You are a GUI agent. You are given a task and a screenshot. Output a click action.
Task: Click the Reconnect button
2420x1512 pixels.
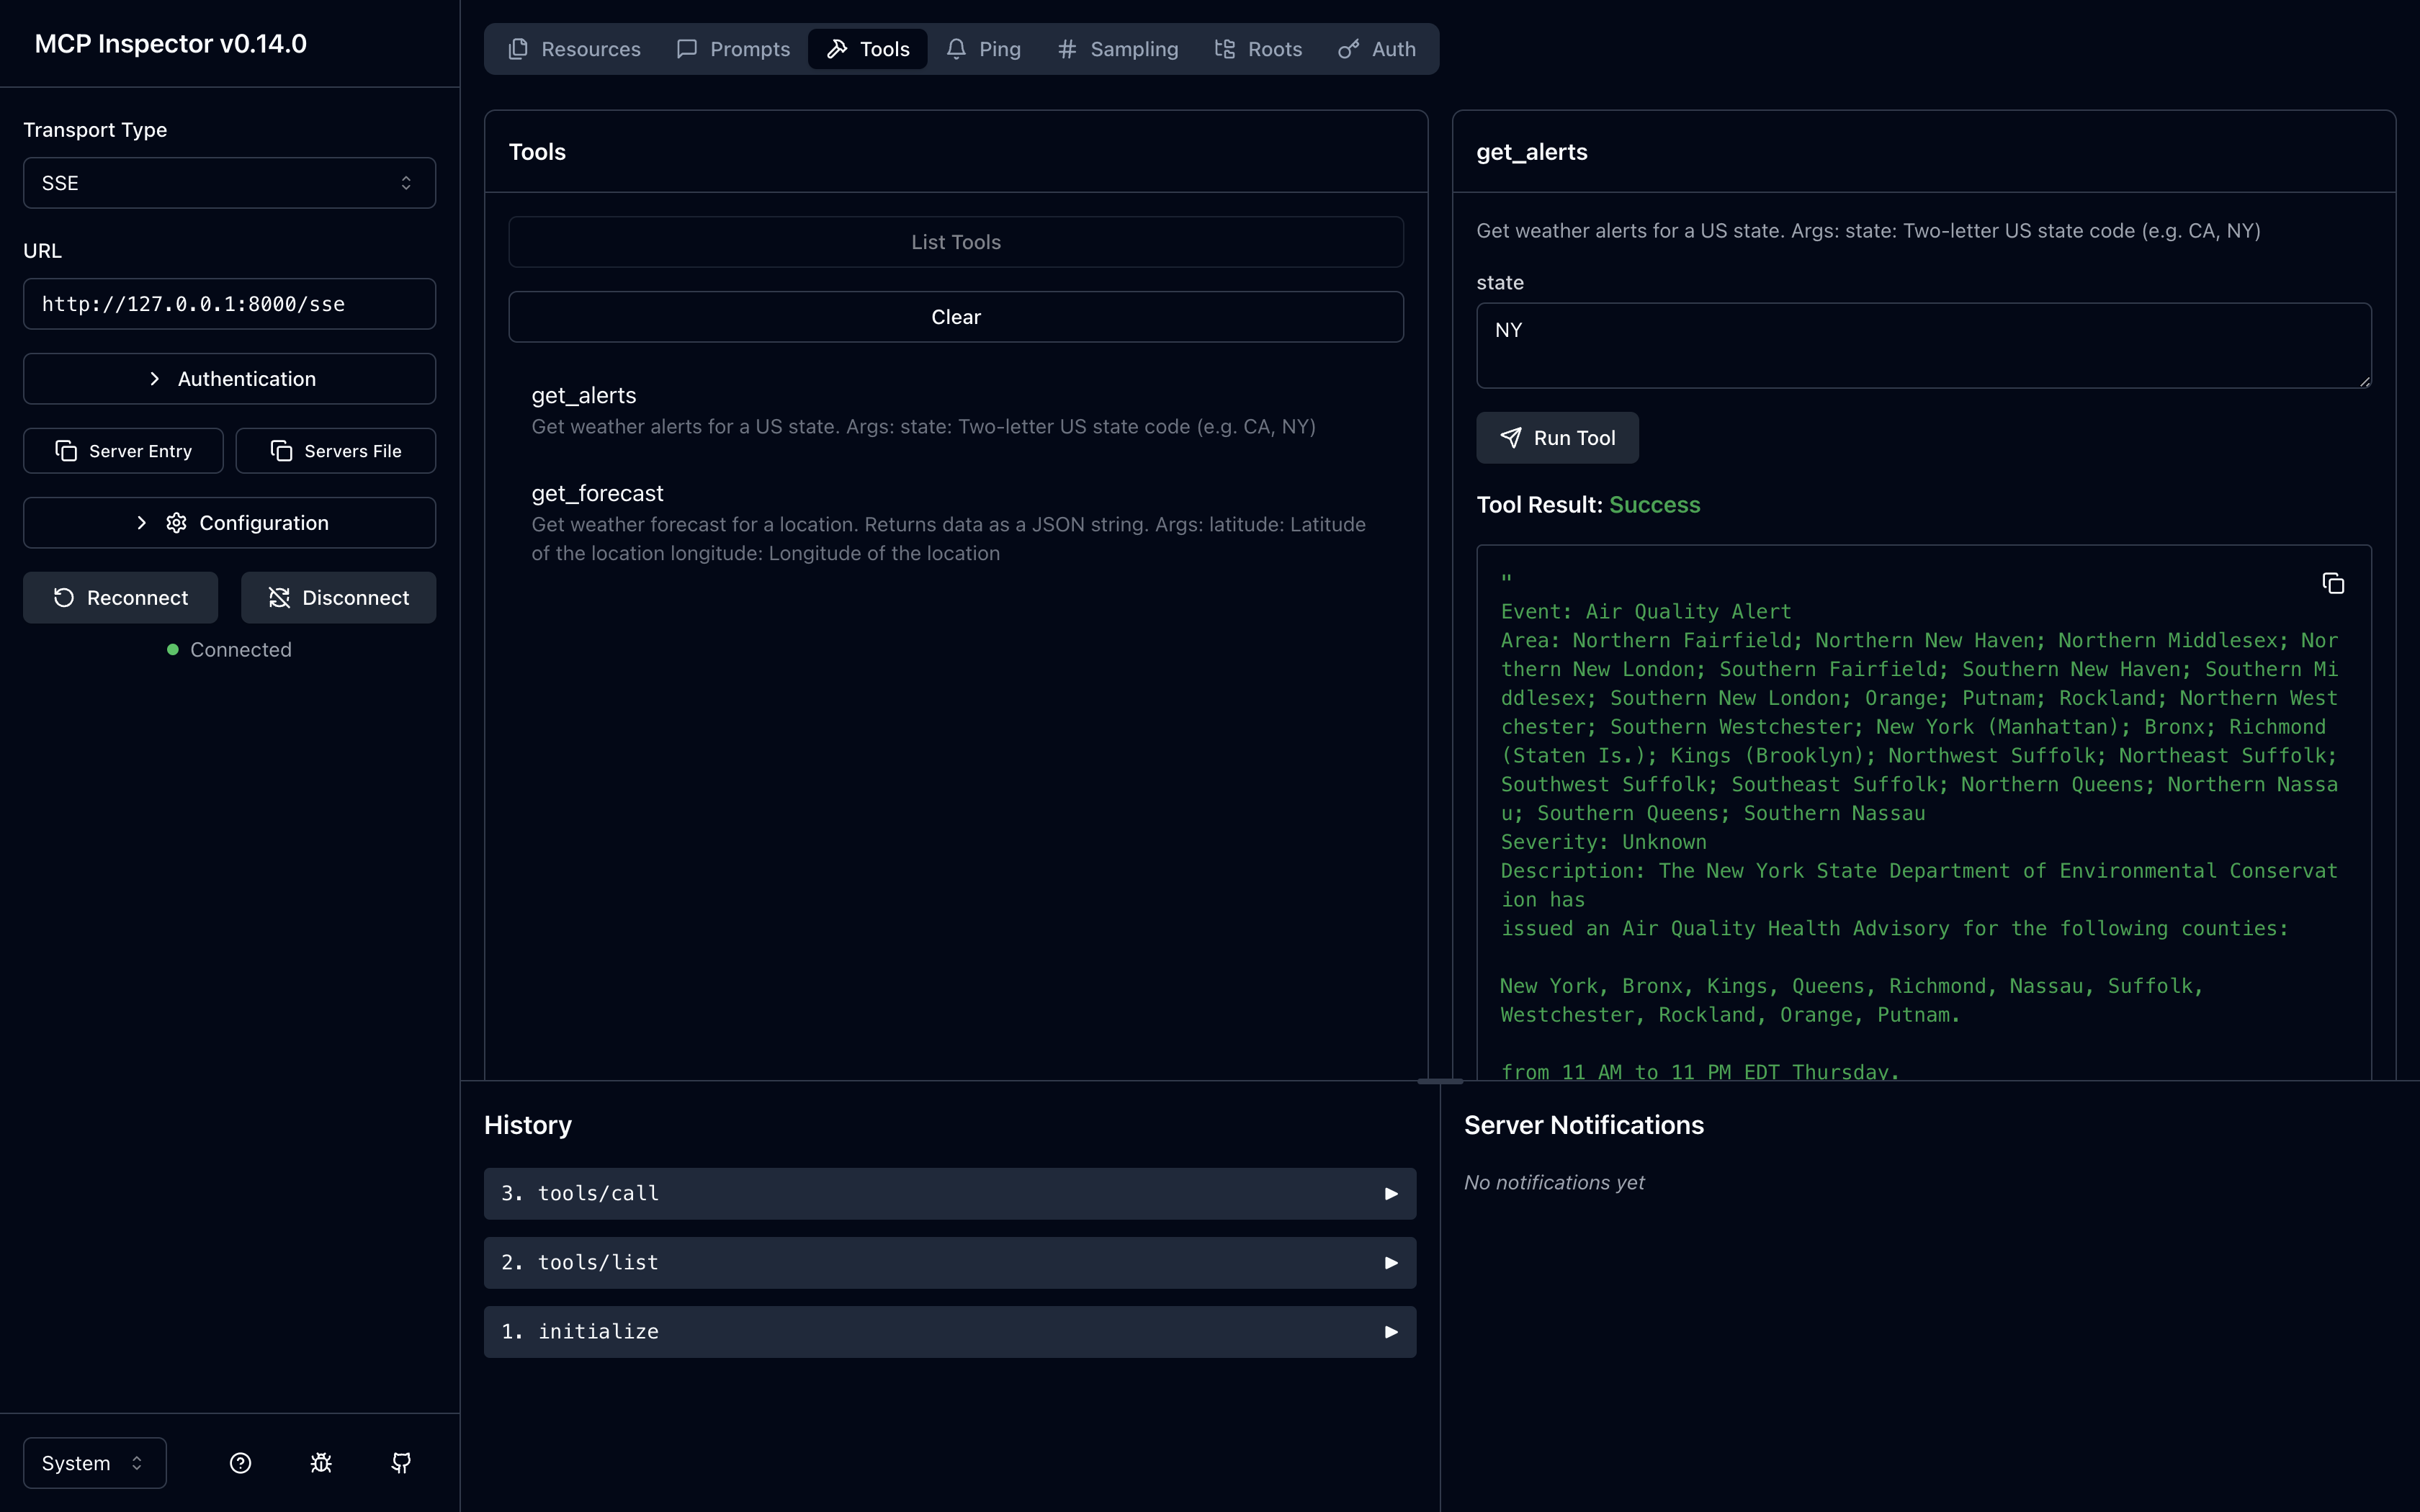pos(120,598)
